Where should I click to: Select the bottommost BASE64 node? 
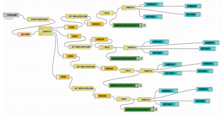(x=102, y=96)
